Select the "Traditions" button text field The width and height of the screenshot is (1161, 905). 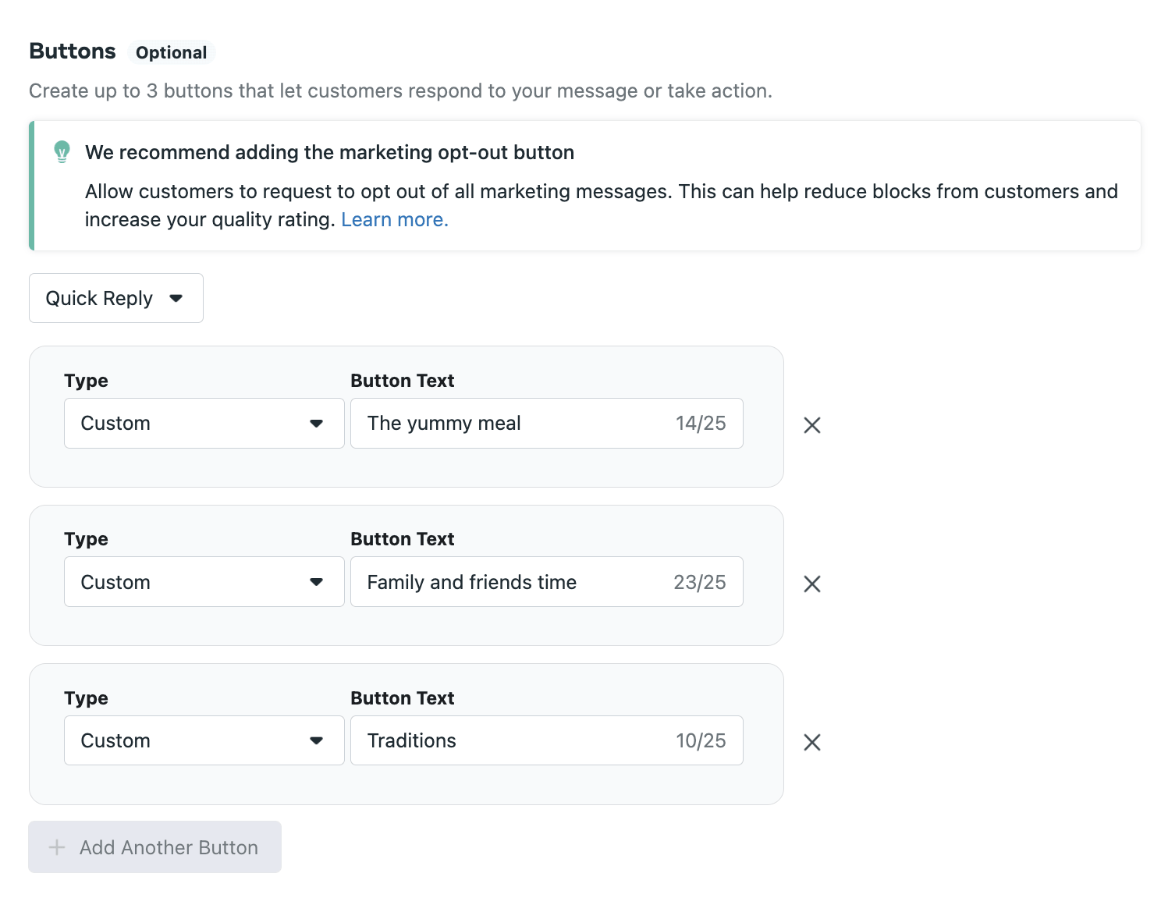pyautogui.click(x=507, y=740)
